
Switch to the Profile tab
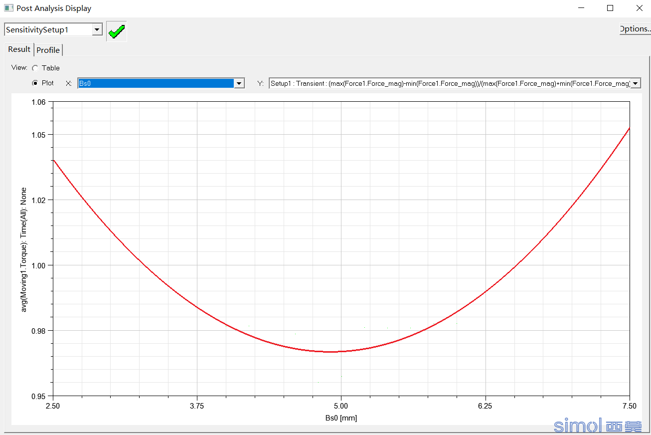(x=48, y=50)
